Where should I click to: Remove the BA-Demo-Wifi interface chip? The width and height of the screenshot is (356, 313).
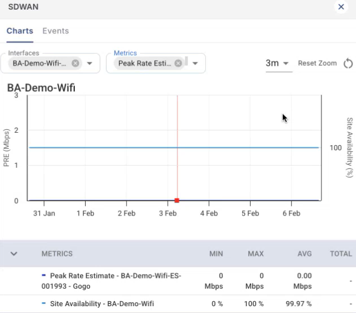pos(75,63)
